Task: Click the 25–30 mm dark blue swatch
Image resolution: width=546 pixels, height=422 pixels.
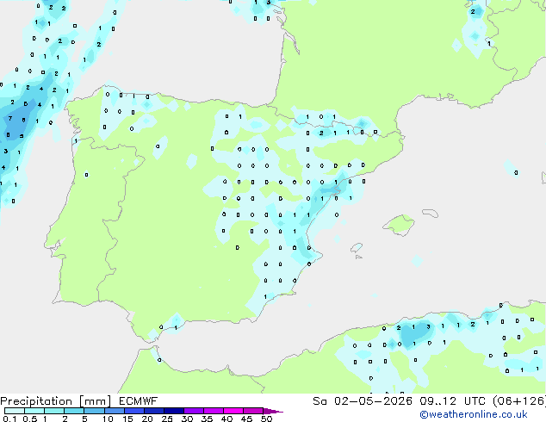Action: point(173,411)
